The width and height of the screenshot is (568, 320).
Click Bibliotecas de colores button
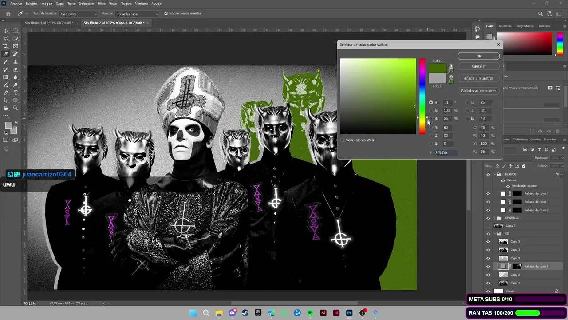tap(478, 91)
